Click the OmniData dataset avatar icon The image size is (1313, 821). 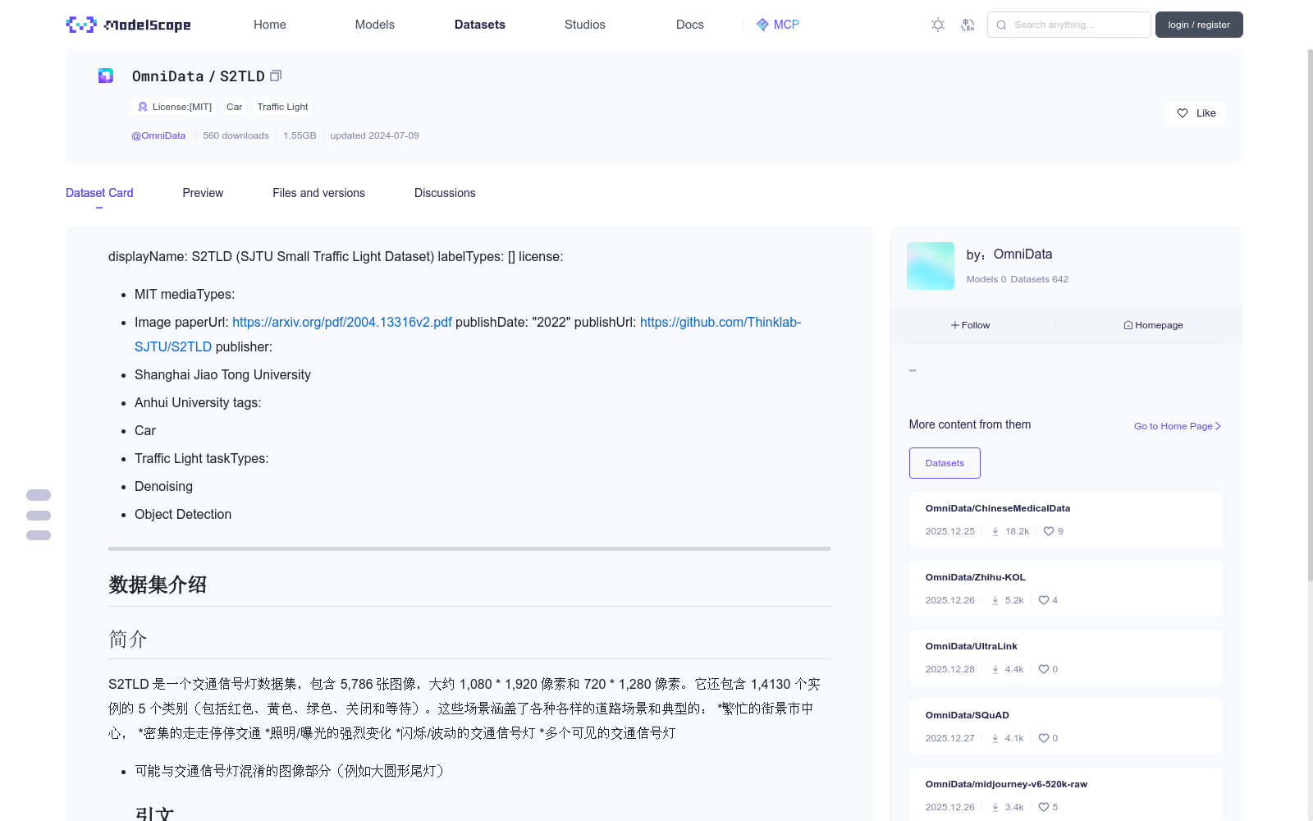(106, 76)
